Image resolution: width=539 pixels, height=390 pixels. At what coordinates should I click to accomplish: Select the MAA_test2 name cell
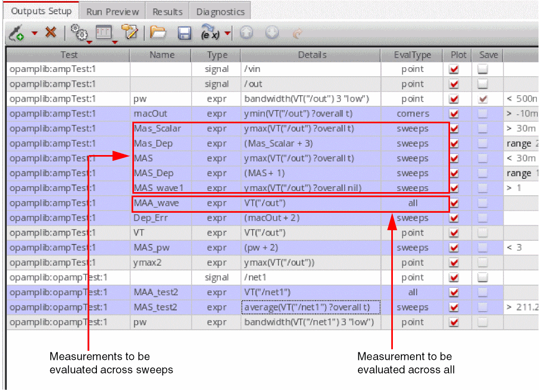tap(161, 293)
